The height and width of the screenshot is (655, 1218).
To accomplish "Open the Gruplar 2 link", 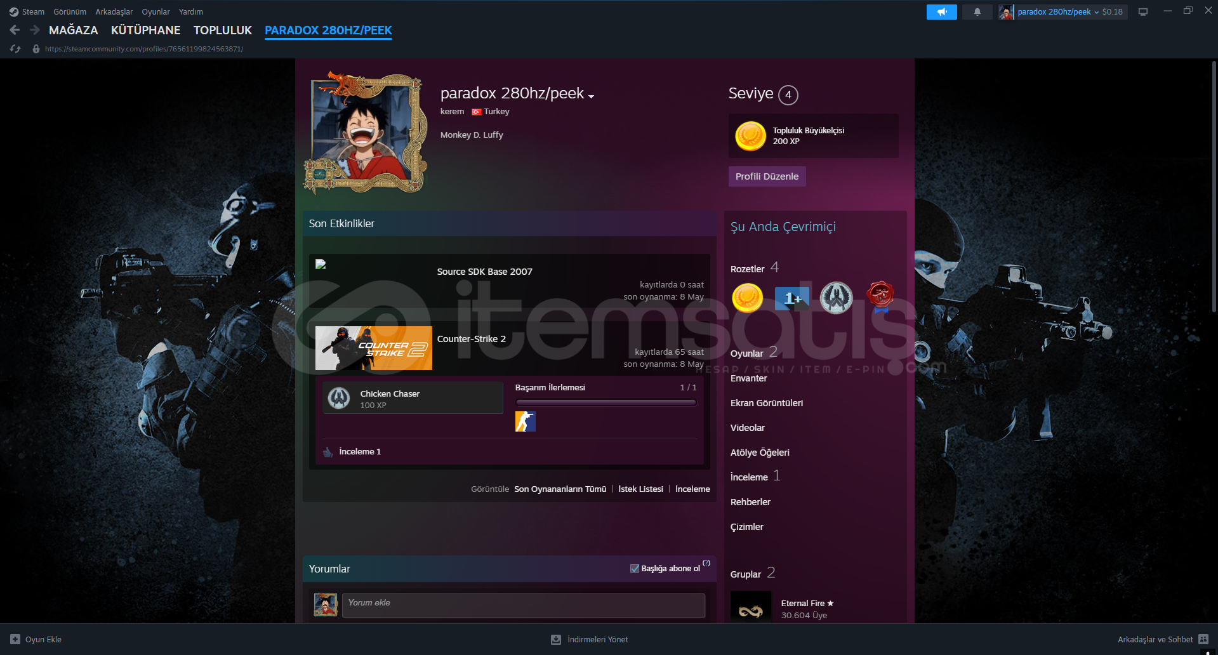I will (x=753, y=573).
